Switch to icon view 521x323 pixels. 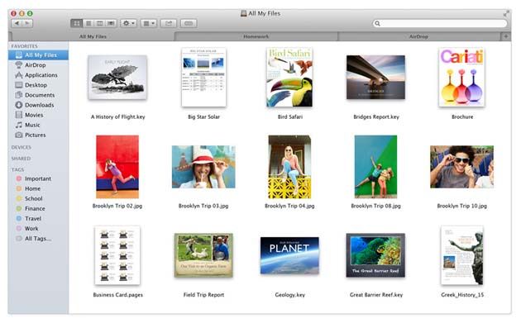click(x=76, y=23)
